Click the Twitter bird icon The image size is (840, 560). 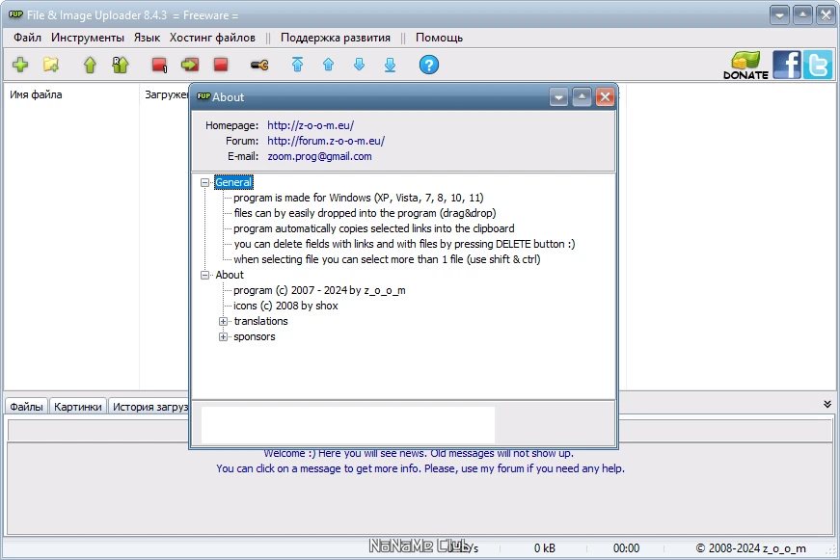pos(818,65)
